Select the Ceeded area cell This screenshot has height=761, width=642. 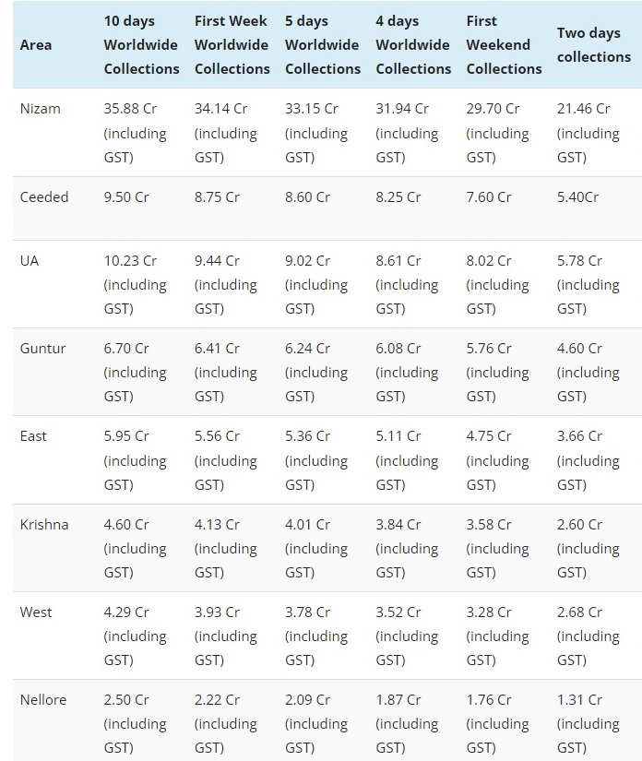pos(44,196)
